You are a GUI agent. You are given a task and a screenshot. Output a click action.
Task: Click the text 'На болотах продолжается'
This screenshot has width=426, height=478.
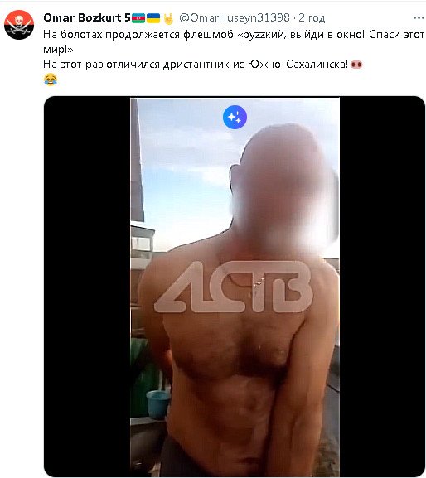click(x=112, y=35)
